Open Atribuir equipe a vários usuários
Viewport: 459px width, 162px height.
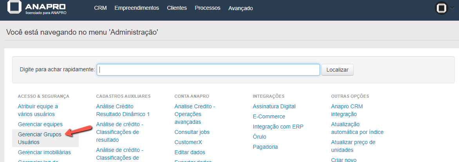point(38,110)
